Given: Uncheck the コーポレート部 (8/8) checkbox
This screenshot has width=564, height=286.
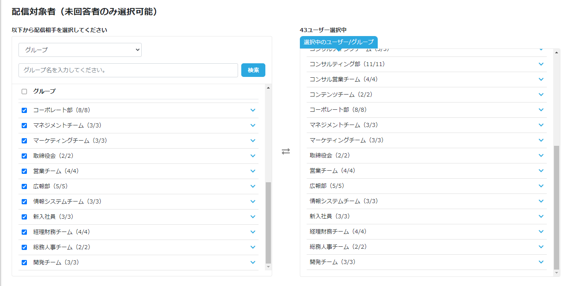Looking at the screenshot, I should tap(24, 110).
